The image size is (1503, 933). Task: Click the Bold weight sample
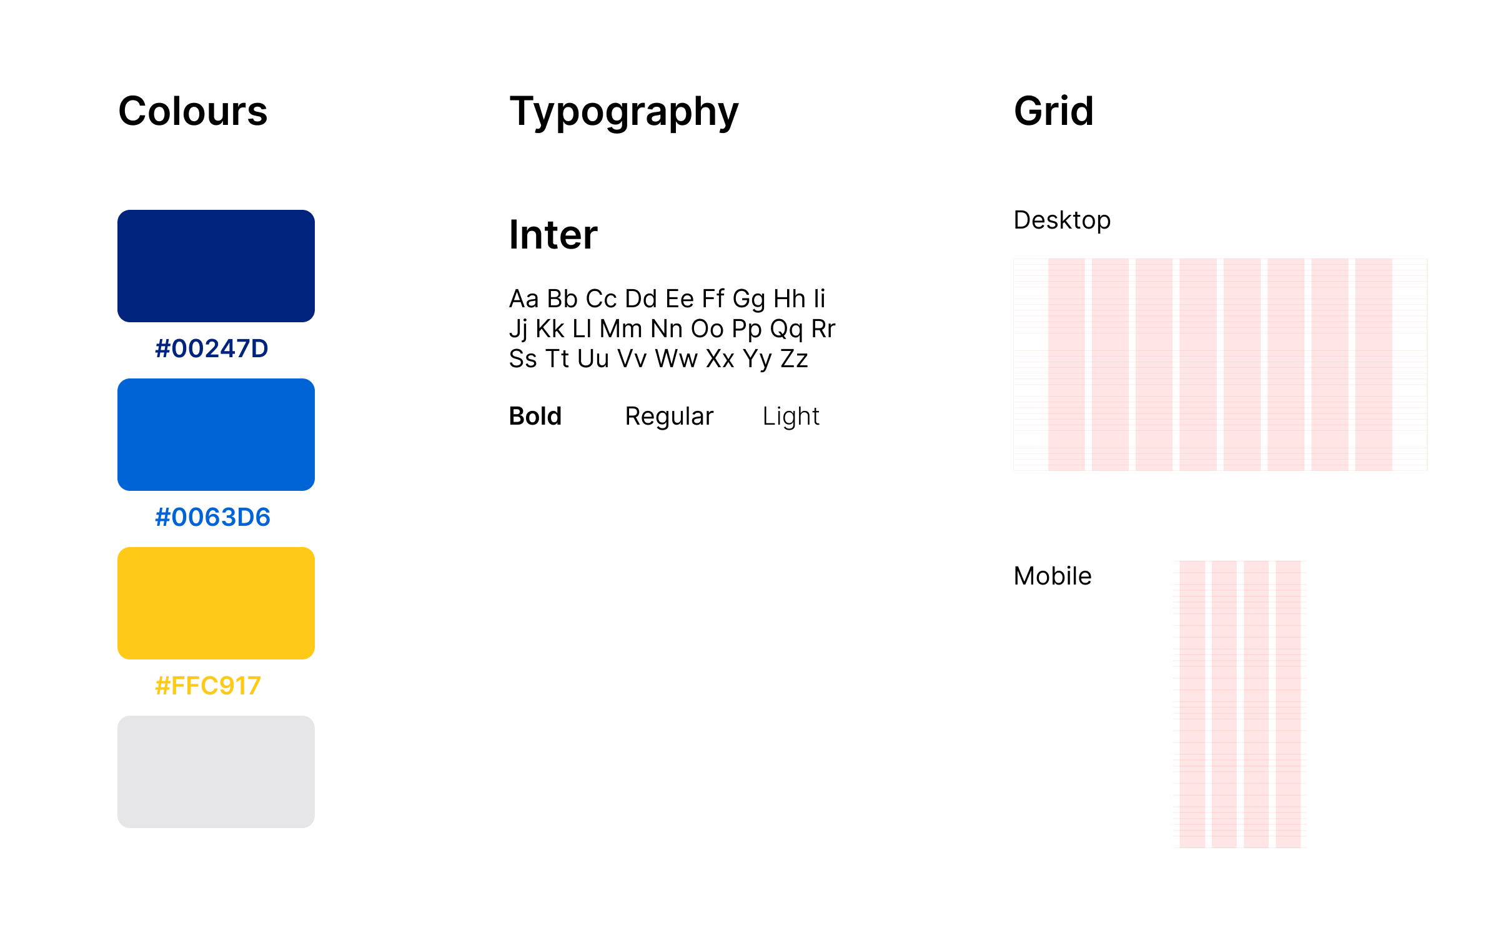[x=535, y=416]
